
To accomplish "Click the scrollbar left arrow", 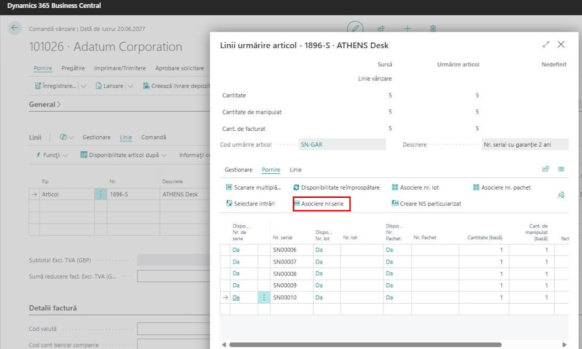I will click(224, 344).
